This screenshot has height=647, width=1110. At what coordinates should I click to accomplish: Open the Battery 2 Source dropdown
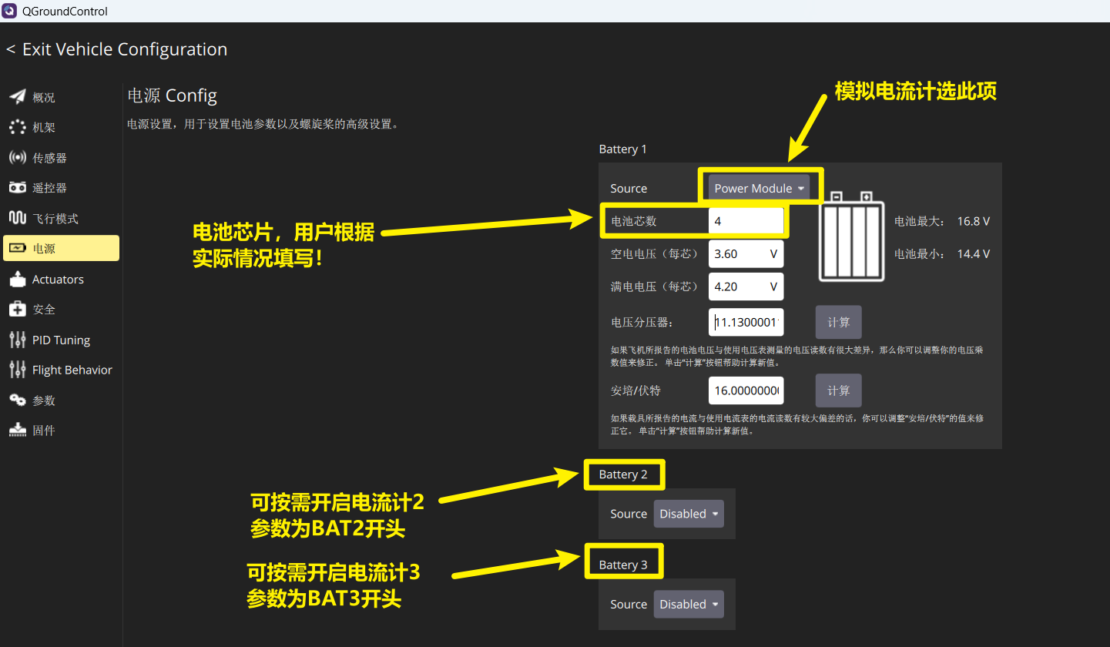[689, 514]
